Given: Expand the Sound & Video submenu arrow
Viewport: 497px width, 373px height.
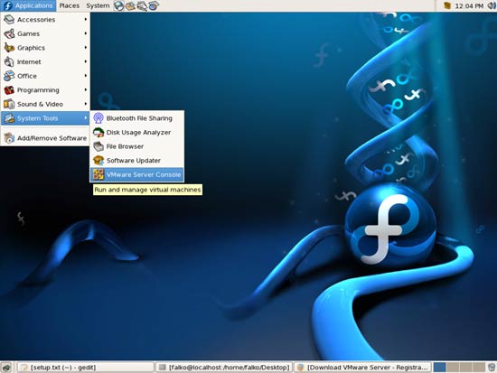Looking at the screenshot, I should pos(86,104).
